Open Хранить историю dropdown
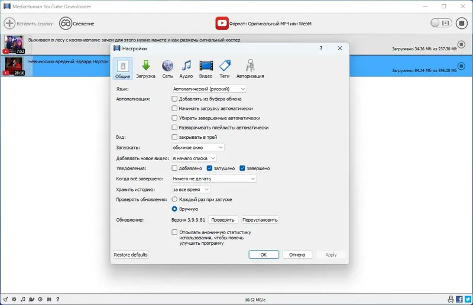Viewport: 473px width, 305px height. [191, 190]
